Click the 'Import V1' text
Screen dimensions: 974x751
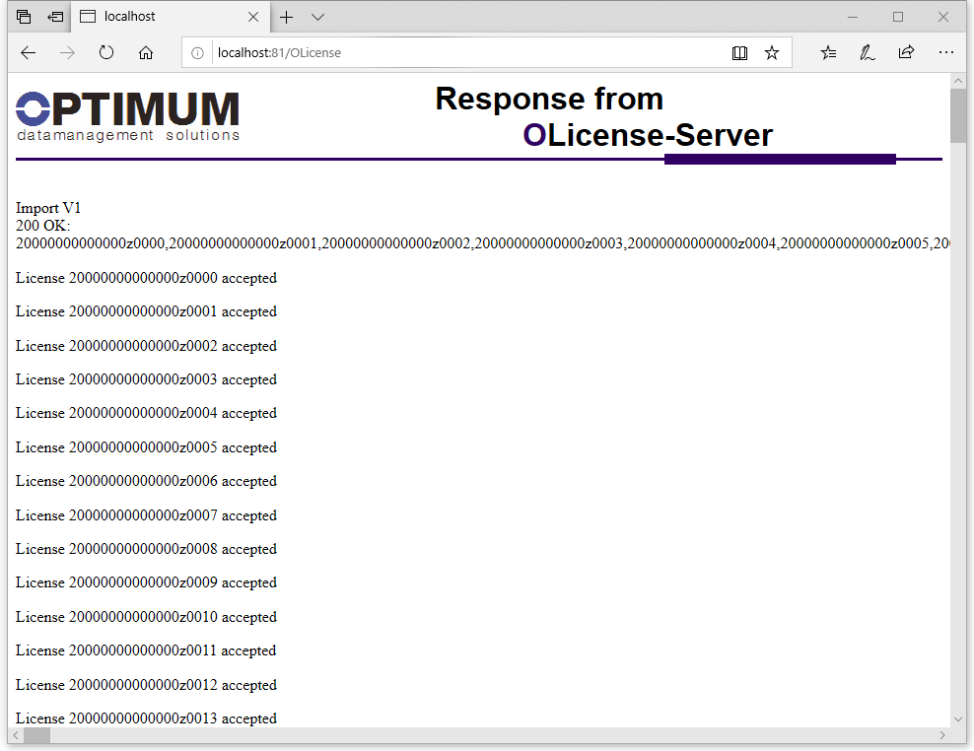(48, 208)
